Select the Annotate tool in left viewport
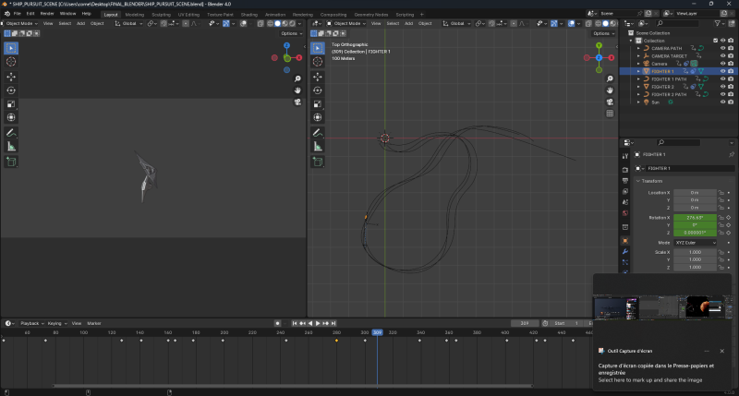739x396 pixels. pyautogui.click(x=11, y=133)
